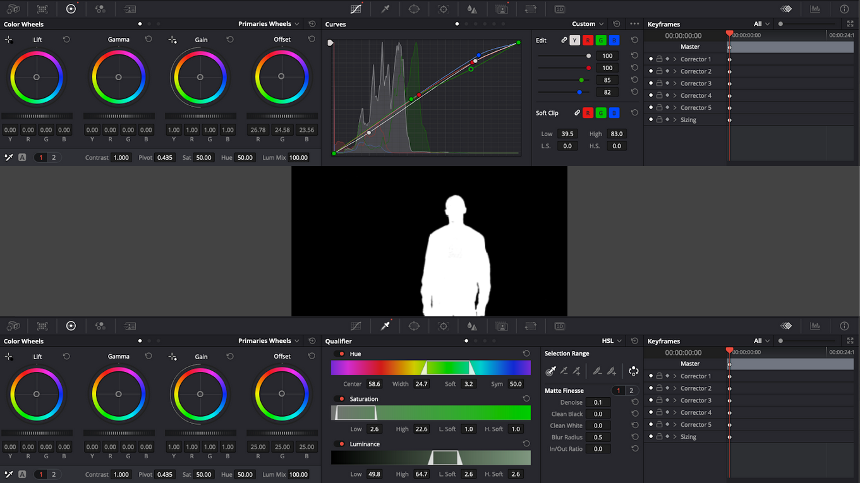Viewport: 860px width, 483px height.
Task: Expand Corrector 2 in Keyframes beside Curves
Action: click(675, 71)
